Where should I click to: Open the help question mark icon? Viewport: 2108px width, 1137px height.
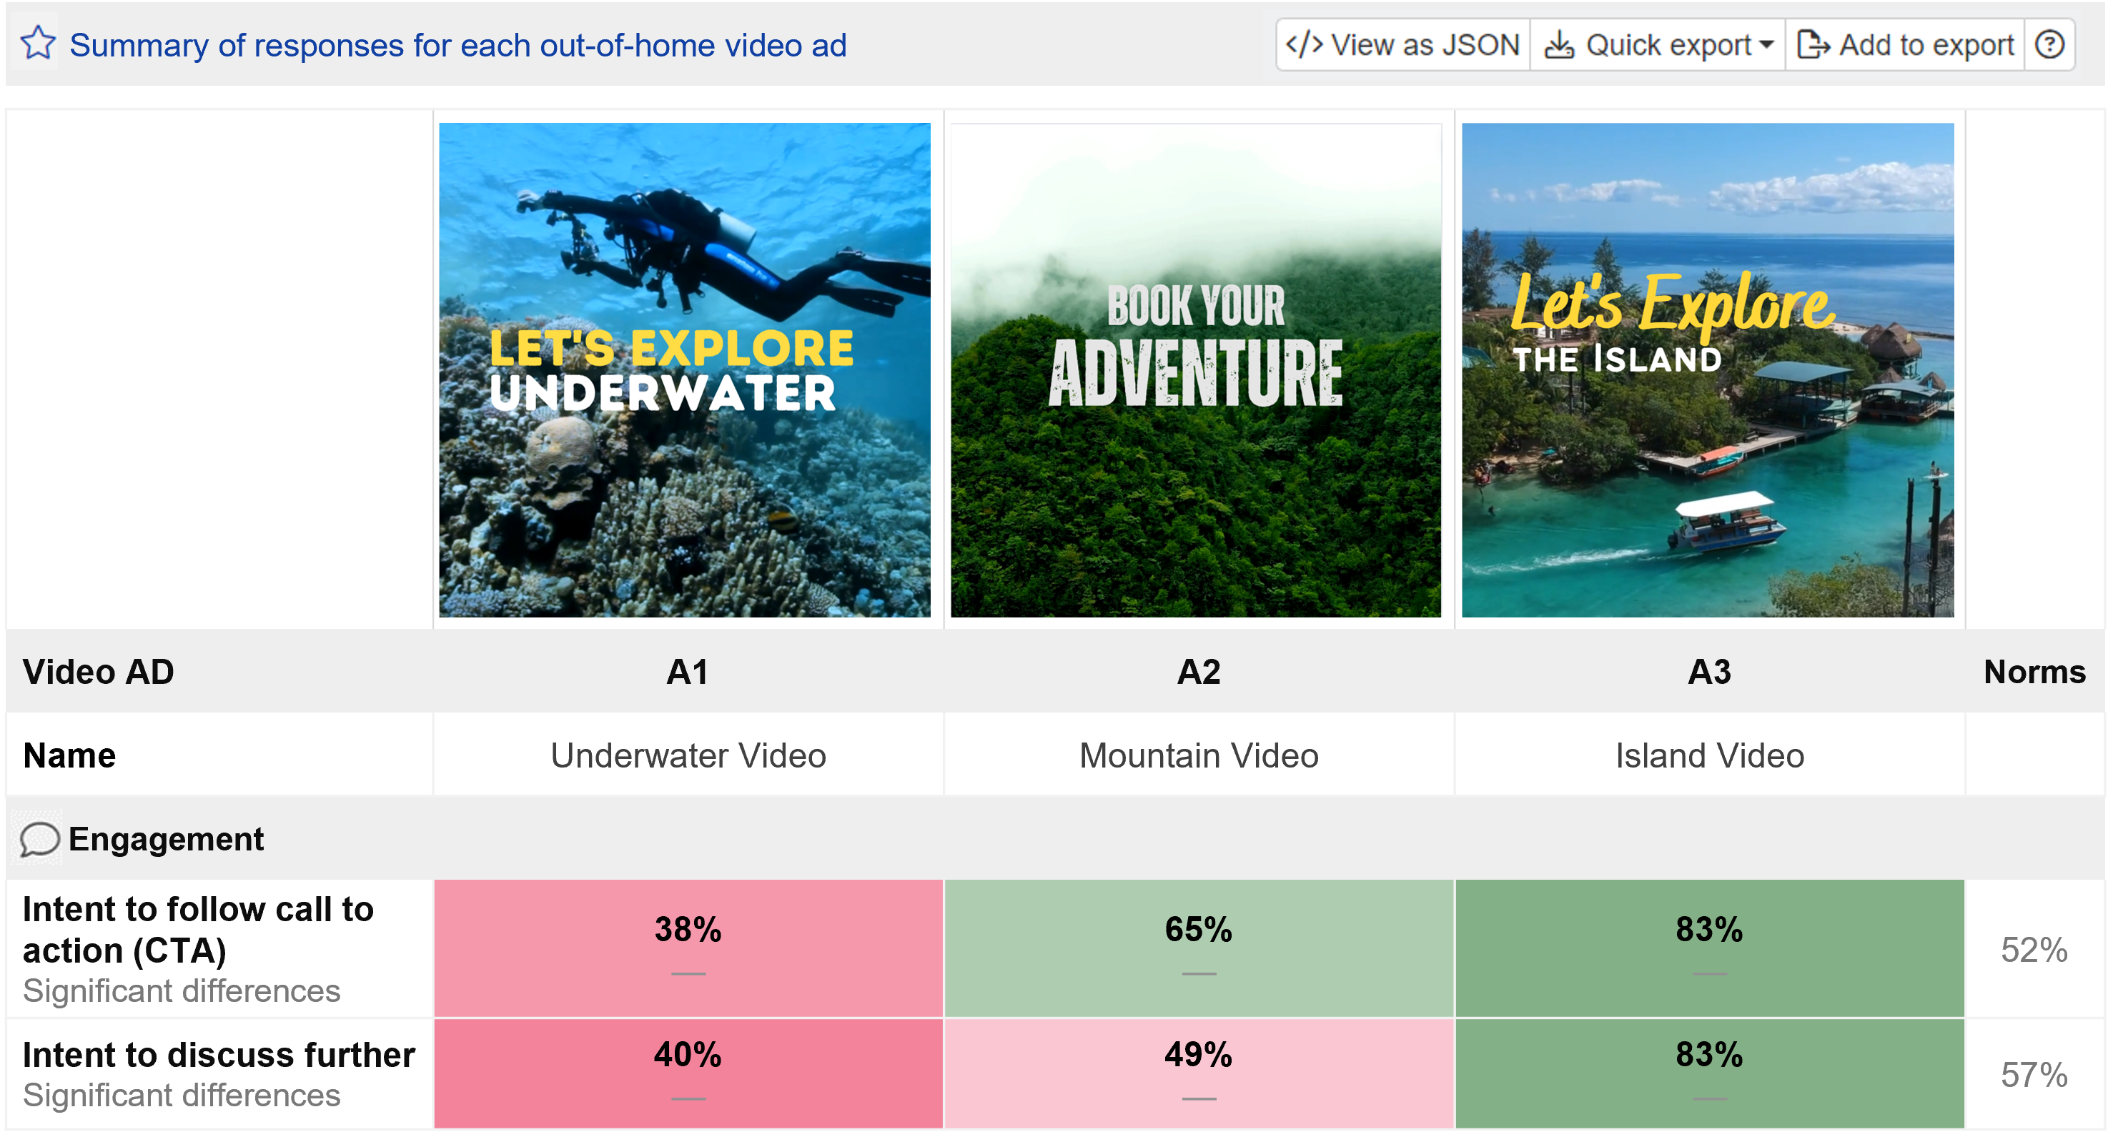coord(2049,44)
